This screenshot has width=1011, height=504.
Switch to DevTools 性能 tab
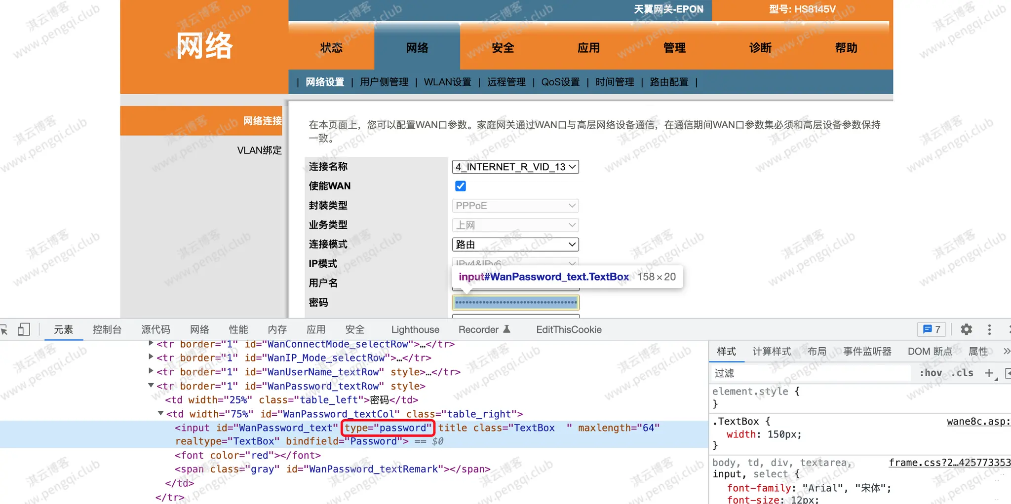pyautogui.click(x=238, y=329)
